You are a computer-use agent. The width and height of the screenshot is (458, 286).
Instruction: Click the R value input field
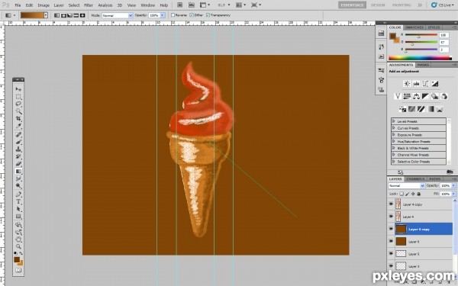tap(444, 35)
